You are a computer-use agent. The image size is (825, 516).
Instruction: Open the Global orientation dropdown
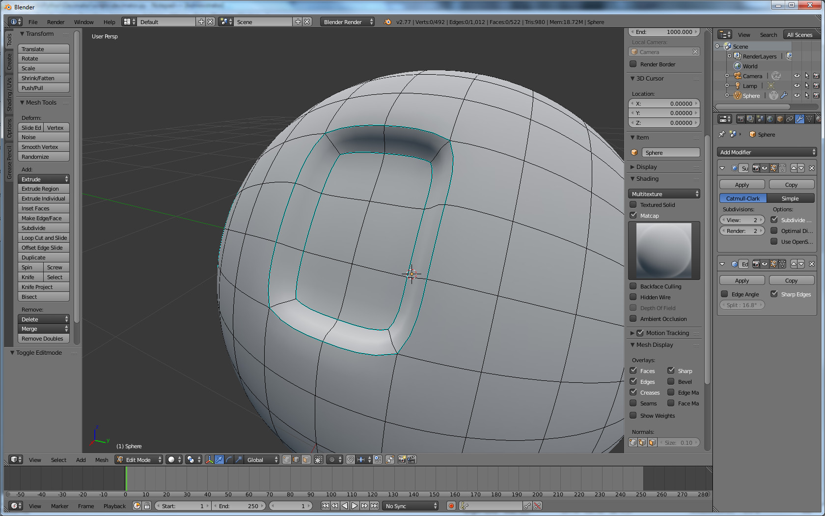point(262,459)
